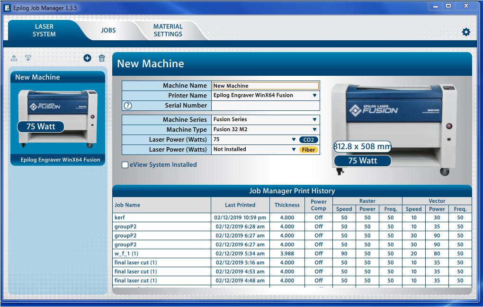Click the 75 Watt badge on machine card
Image resolution: width=483 pixels, height=307 pixels.
[x=41, y=126]
